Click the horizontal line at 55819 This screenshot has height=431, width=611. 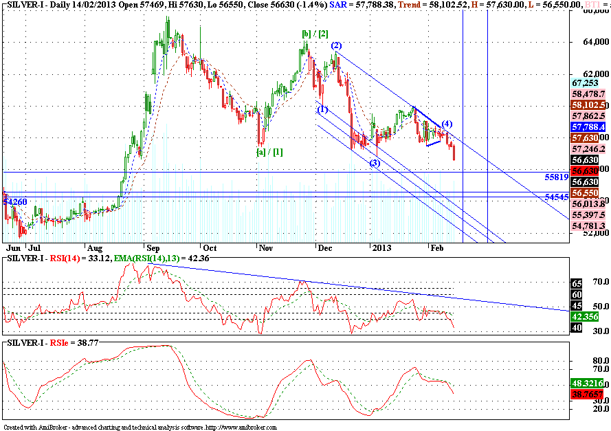point(286,173)
